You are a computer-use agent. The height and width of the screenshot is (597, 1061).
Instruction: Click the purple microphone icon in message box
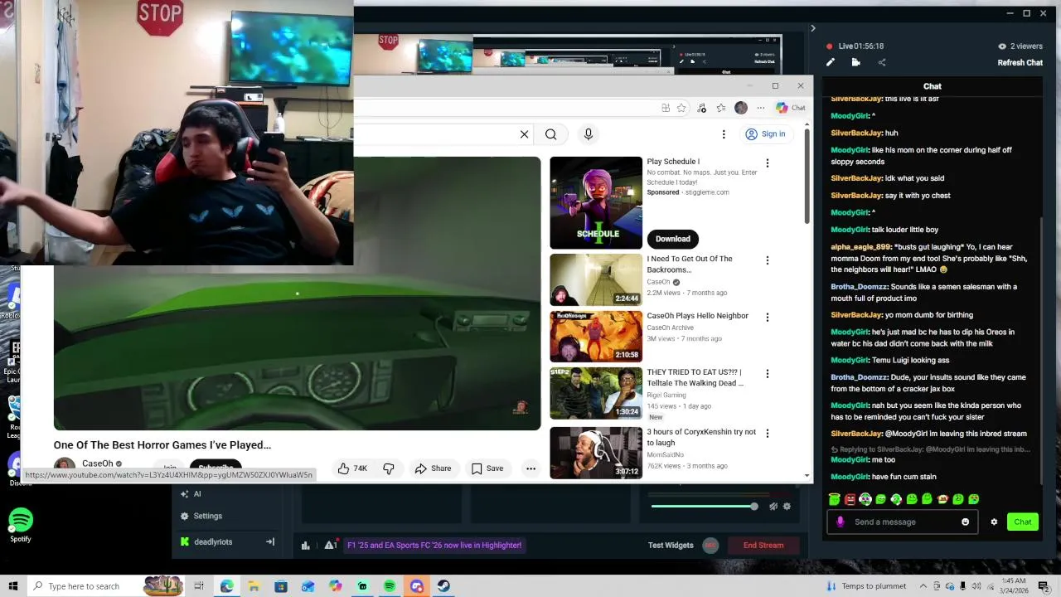tap(841, 522)
